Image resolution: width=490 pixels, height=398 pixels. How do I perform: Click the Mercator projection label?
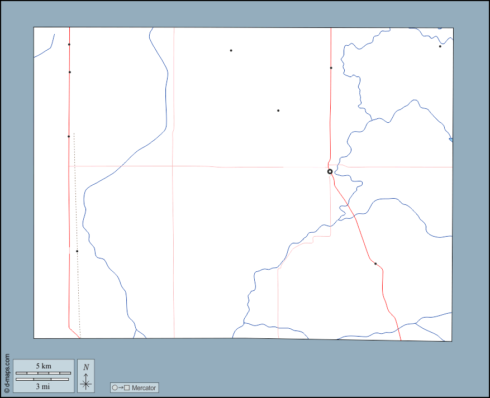pos(144,387)
